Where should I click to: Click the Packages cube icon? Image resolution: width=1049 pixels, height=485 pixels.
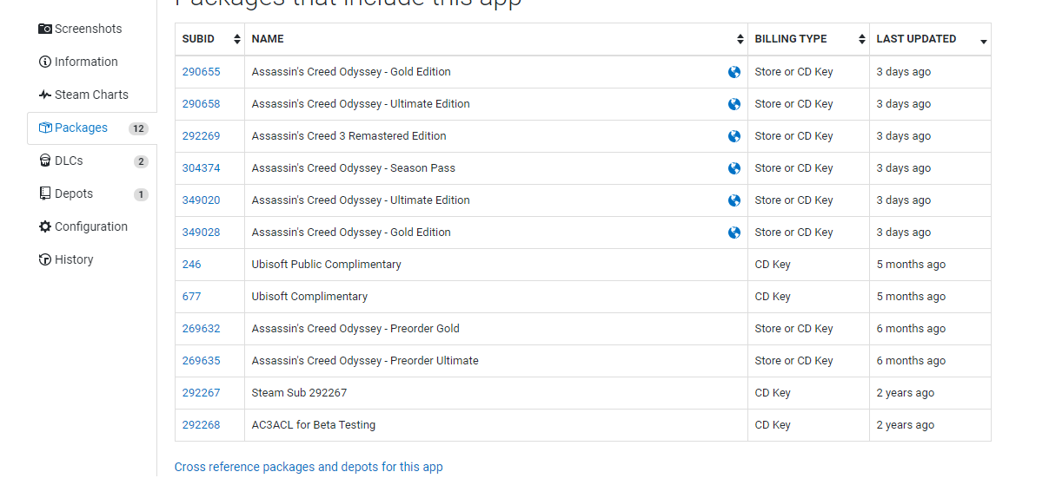[x=45, y=128]
